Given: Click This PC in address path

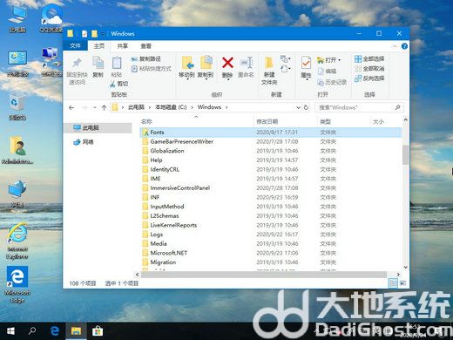Looking at the screenshot, I should (136, 107).
